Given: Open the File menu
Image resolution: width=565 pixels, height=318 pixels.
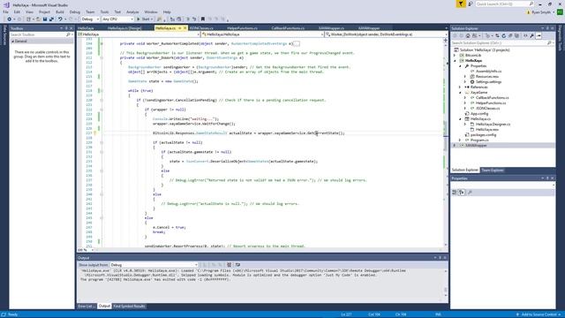Looking at the screenshot, I should [x=5, y=11].
